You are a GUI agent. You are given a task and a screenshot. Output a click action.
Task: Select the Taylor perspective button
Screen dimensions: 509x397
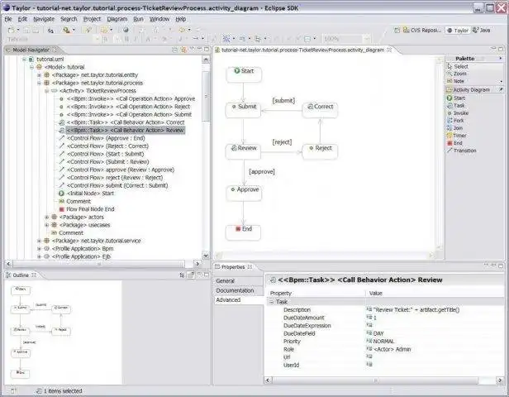[x=458, y=31]
